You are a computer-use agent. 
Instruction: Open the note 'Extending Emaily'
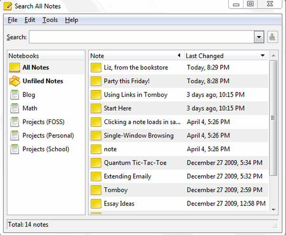[127, 176]
